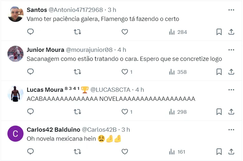Like Junior Moura's tweet
Viewport: 243px width, 161px height.
125,72
